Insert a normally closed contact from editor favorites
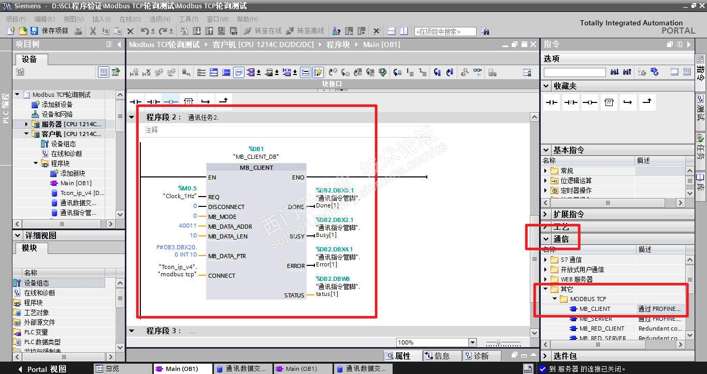The width and height of the screenshot is (707, 374). 153,101
